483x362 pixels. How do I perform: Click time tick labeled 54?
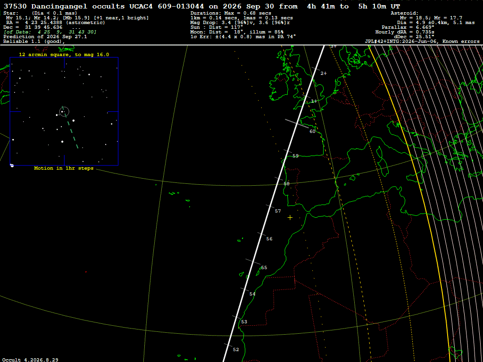pos(252,294)
